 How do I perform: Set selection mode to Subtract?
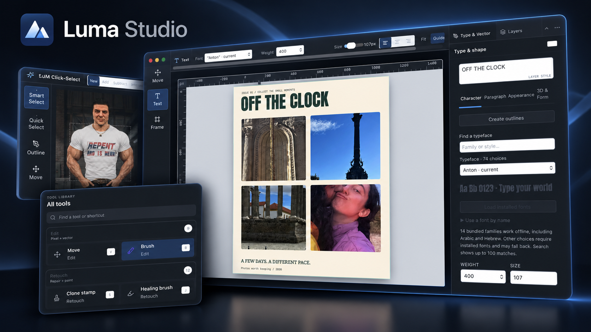(120, 84)
